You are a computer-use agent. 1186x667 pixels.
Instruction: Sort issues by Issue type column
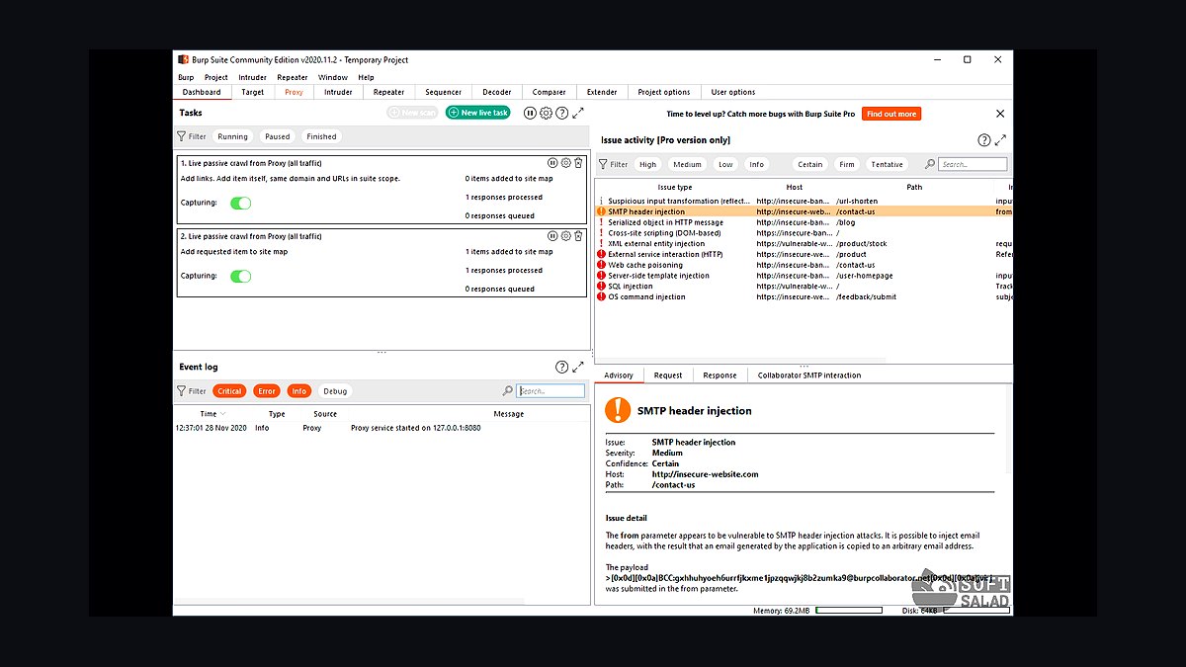pyautogui.click(x=674, y=187)
